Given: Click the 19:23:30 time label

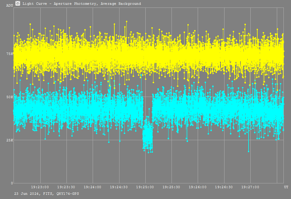Looking at the screenshot, I should 66,187.
